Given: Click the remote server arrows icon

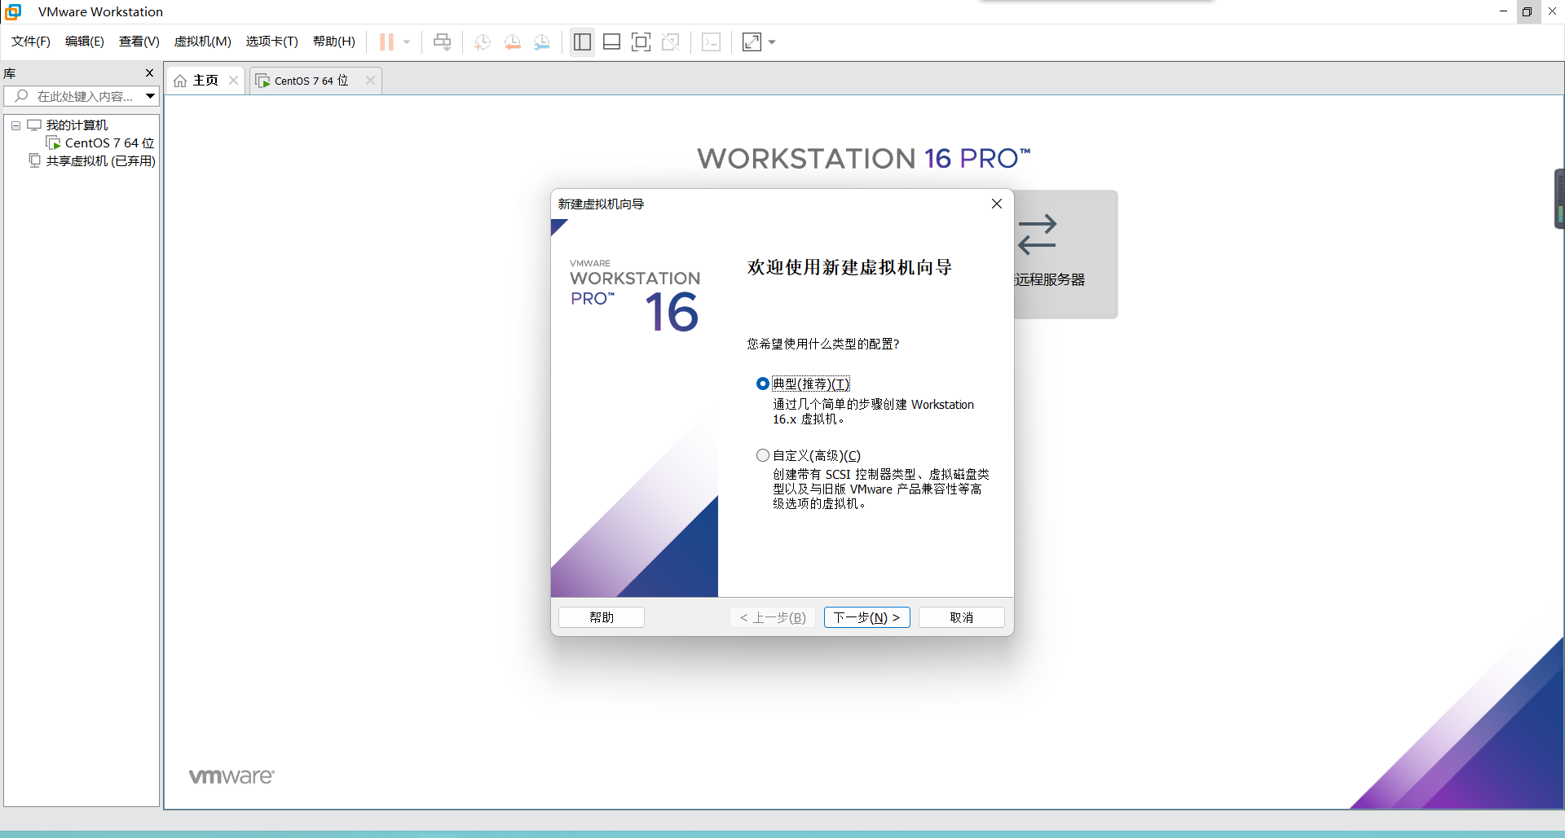Looking at the screenshot, I should tap(1037, 235).
